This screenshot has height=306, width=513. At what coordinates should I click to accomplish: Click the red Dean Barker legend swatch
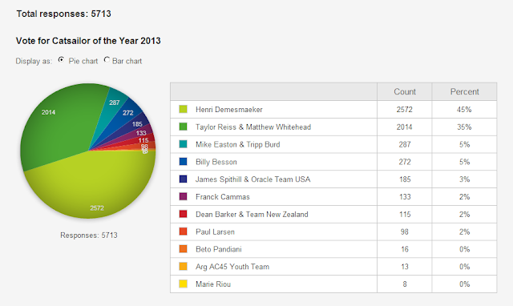tap(184, 214)
